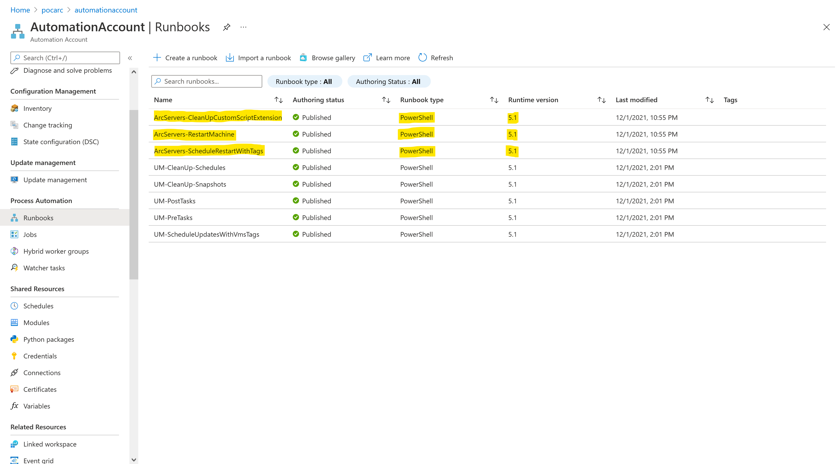
Task: Open Authoring Status filter pill
Action: pos(389,81)
